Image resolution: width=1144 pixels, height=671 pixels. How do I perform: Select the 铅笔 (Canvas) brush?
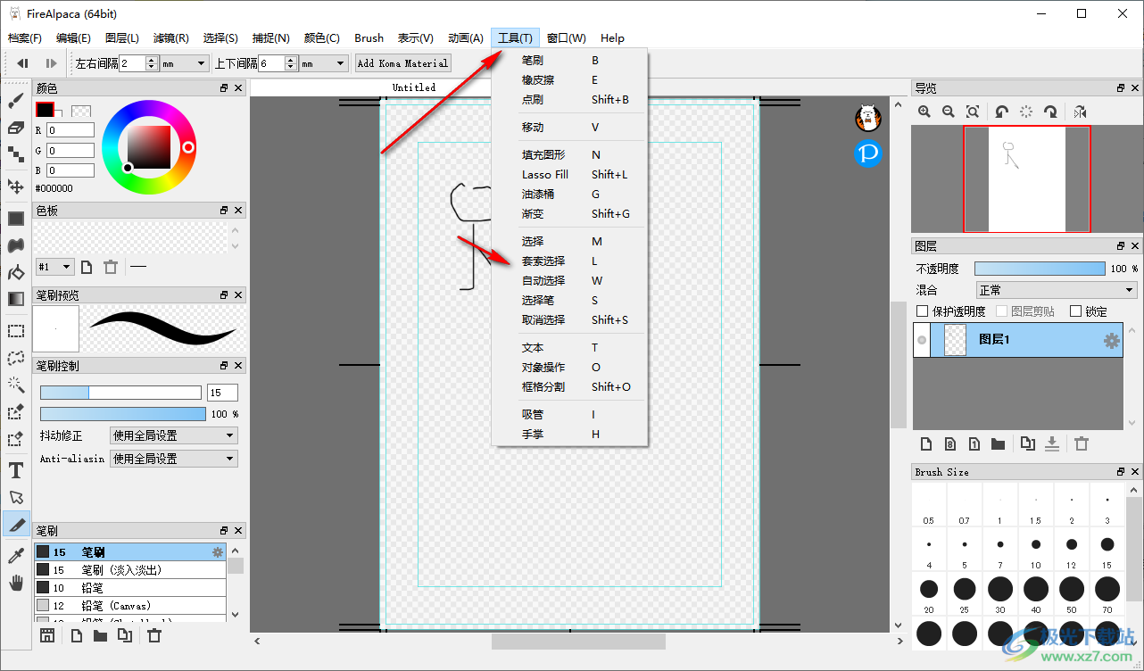pos(130,606)
